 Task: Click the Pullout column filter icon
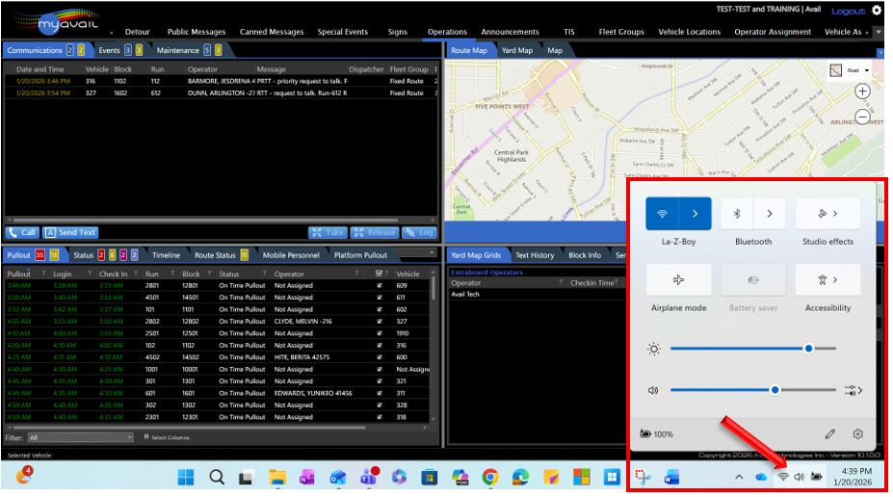tap(40, 274)
